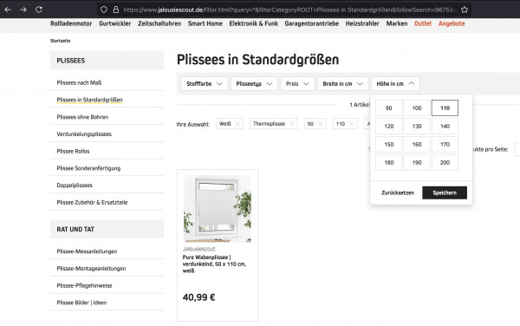Open Plissee Sonderanfertigung sidebar link

(88, 168)
